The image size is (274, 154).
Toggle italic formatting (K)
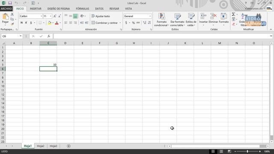[26, 23]
